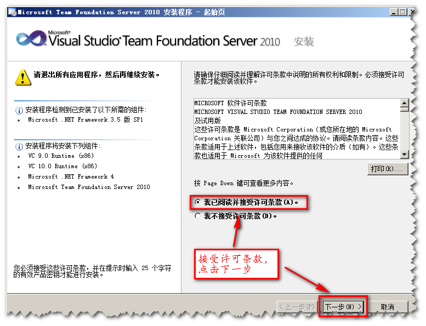Click the Visual Studio infinity logo

point(31,39)
